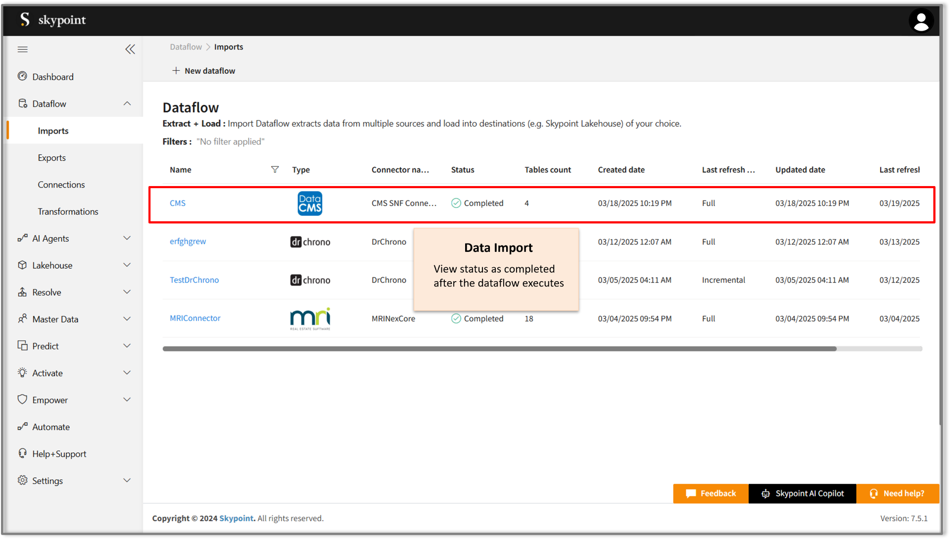Viewport: 950px width, 539px height.
Task: Collapse the Dataflow menu chevron
Action: (x=127, y=103)
